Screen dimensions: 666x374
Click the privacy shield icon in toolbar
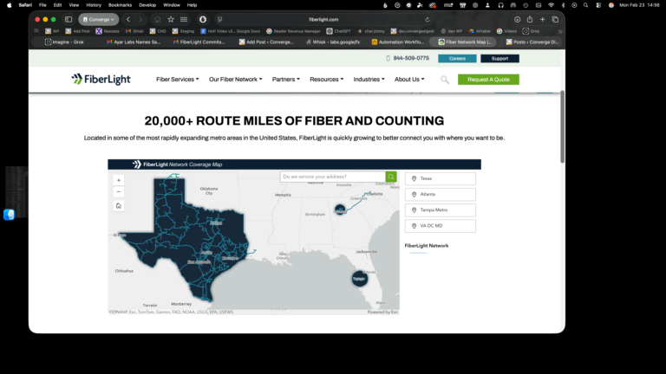(x=203, y=20)
